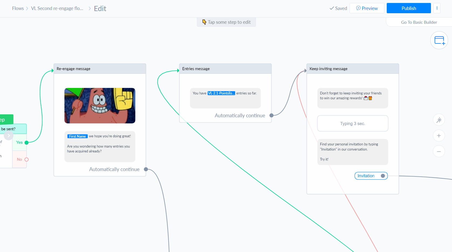Image resolution: width=452 pixels, height=252 pixels.
Task: Zoom in with the plus button
Action: coord(439,135)
